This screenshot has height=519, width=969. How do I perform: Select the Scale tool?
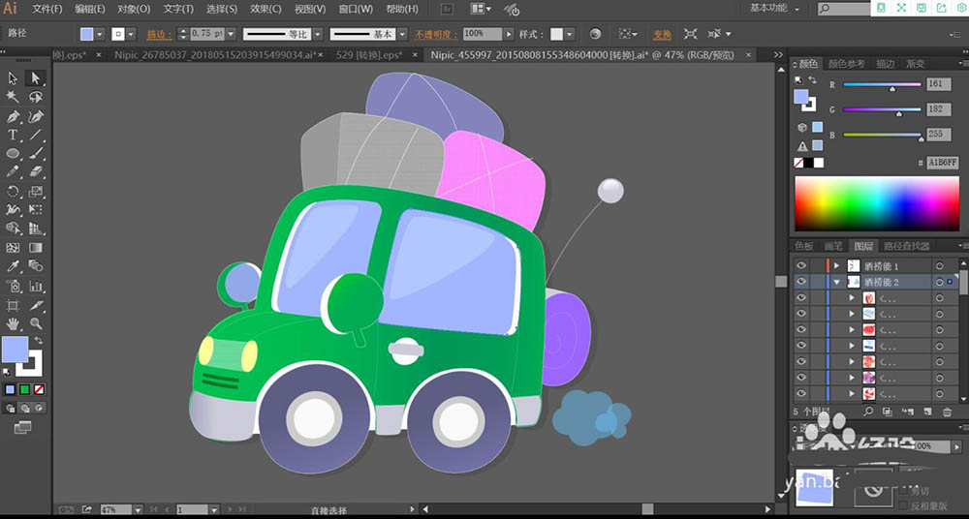35,191
